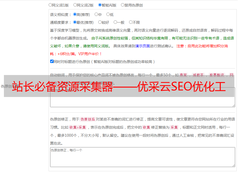Viewport: 238px width, 172px height.
Task: Select the 同义词2版 radio option
Action: click(75, 5)
